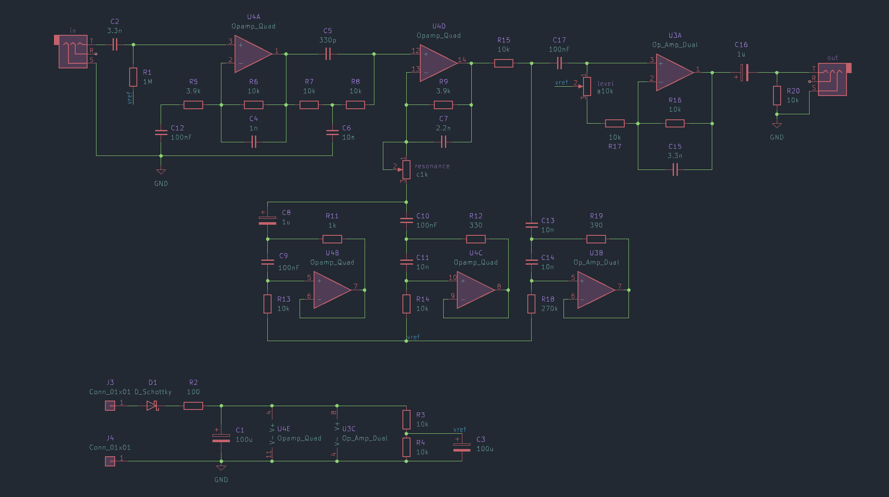This screenshot has width=889, height=497.
Task: Click the R6 resistor symbol
Action: pyautogui.click(x=254, y=105)
